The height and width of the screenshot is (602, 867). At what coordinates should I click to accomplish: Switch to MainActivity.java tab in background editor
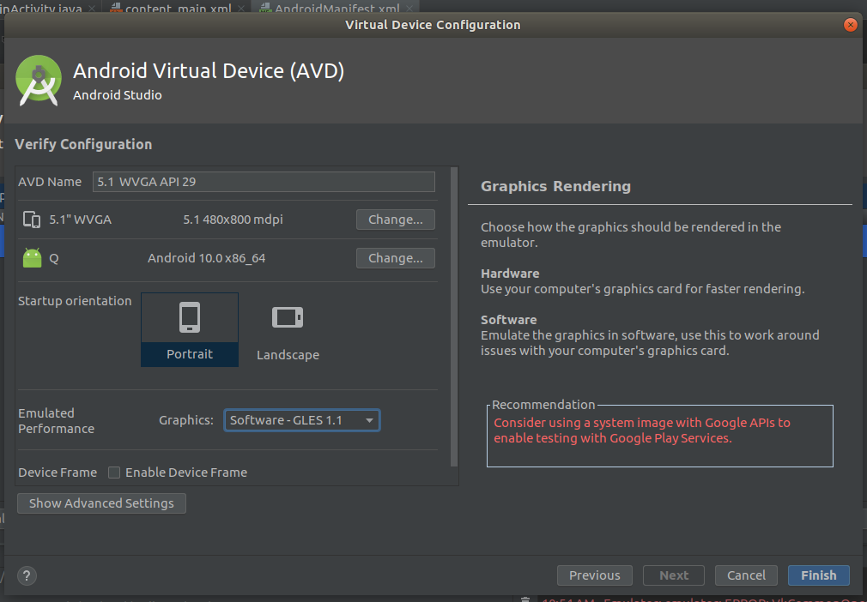(47, 7)
